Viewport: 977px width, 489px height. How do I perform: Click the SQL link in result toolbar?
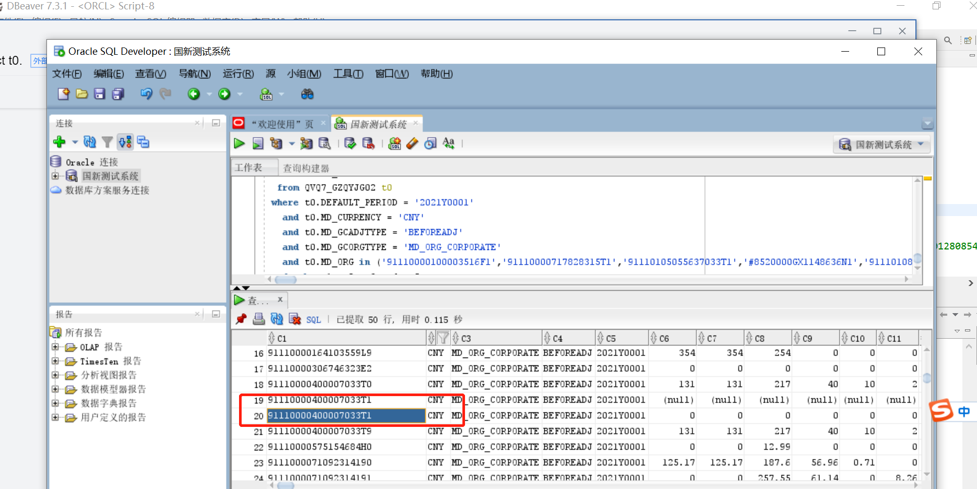click(314, 319)
